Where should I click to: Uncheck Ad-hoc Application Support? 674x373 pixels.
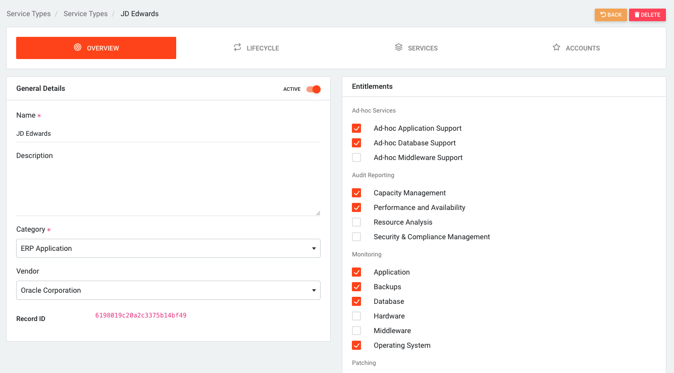click(356, 128)
